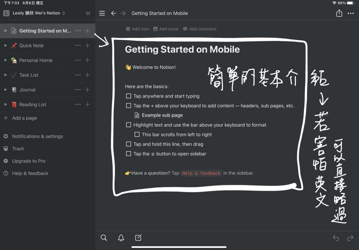Open Notifications & settings
Image resolution: width=359 pixels, height=250 pixels.
pos(38,136)
